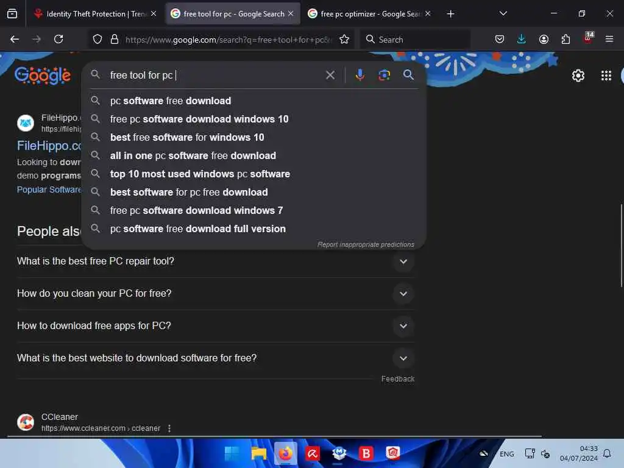This screenshot has width=624, height=468.
Task: Open Bitdefender B icon in the taskbar
Action: tap(366, 453)
